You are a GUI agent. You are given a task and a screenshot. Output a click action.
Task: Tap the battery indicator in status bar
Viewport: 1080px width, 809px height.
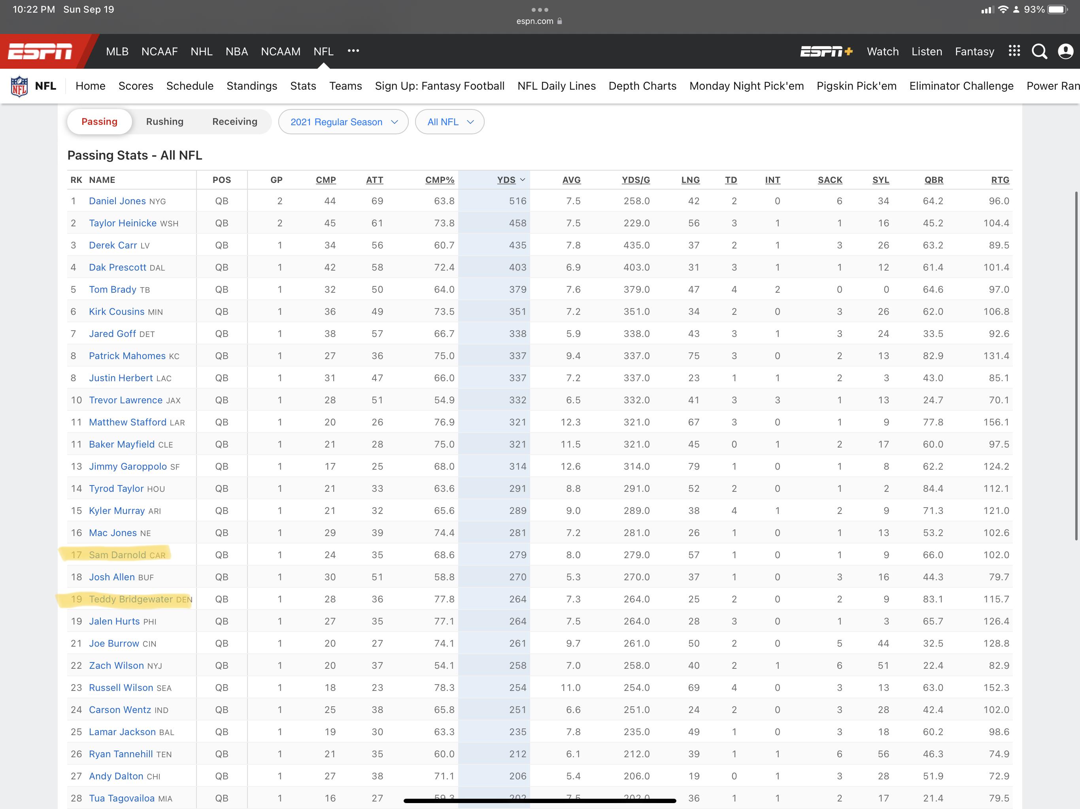[x=1057, y=10]
